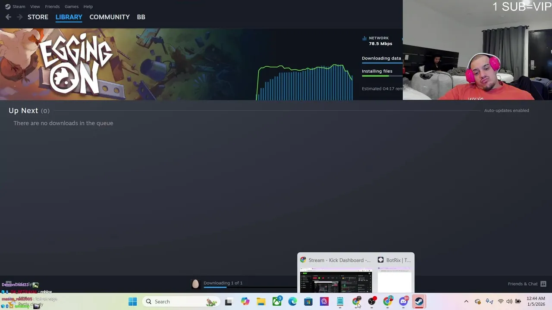This screenshot has height=310, width=552.
Task: Click the Egging On egg download icon
Action: pyautogui.click(x=195, y=283)
